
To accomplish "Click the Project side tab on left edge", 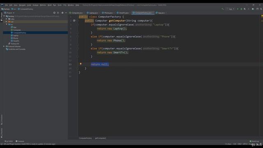I will (2, 16).
